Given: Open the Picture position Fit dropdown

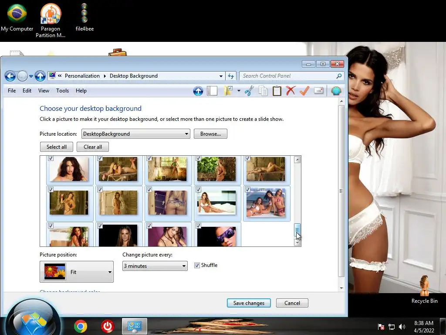Looking at the screenshot, I should (x=77, y=272).
